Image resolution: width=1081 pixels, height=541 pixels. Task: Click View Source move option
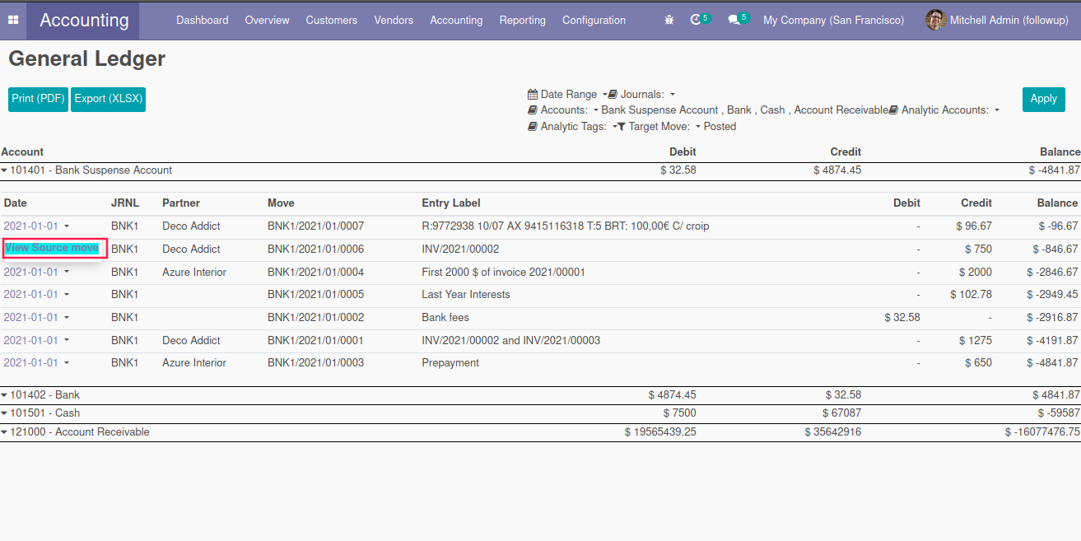52,248
